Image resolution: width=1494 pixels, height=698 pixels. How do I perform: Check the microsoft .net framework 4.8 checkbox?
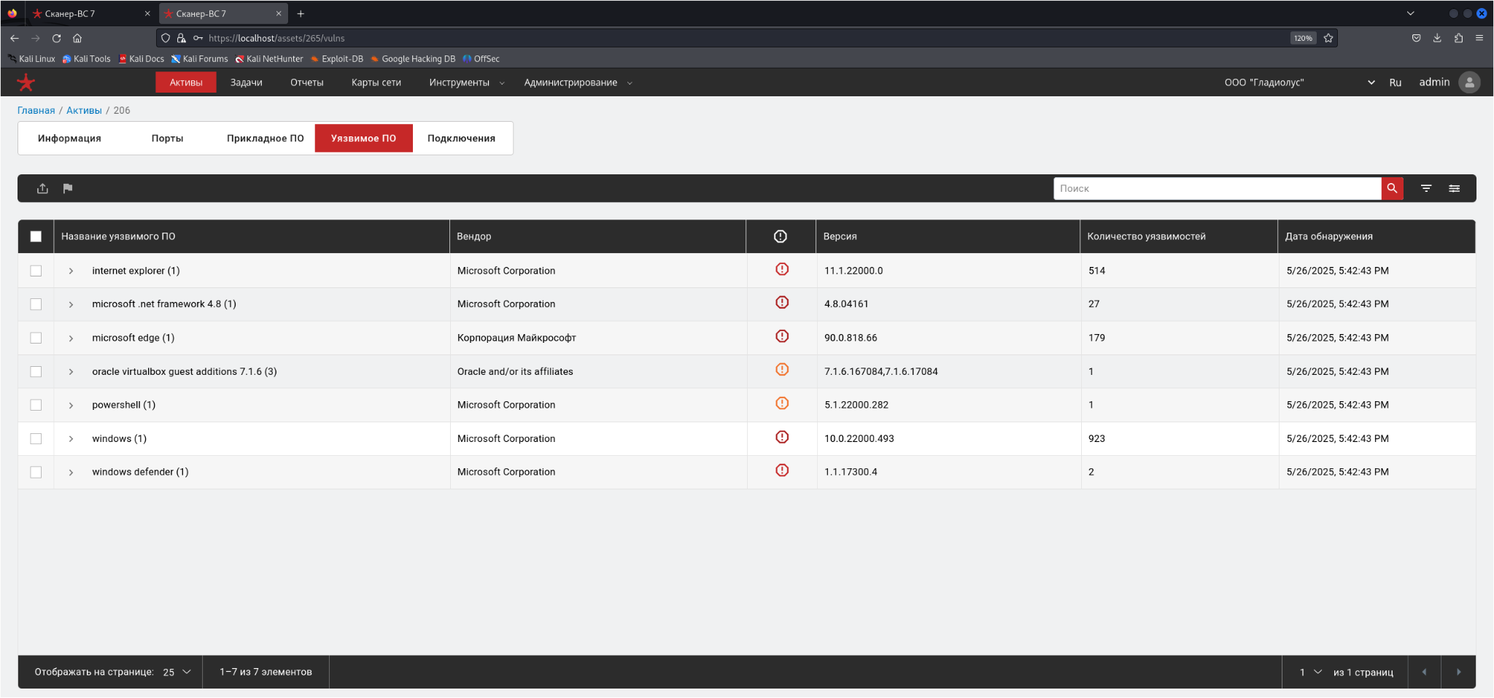(36, 304)
